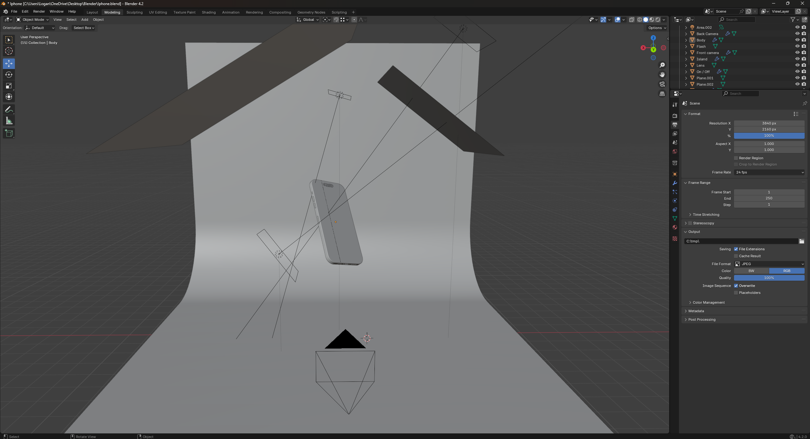
Task: Activate the Annotate pencil tool
Action: [x=9, y=110]
